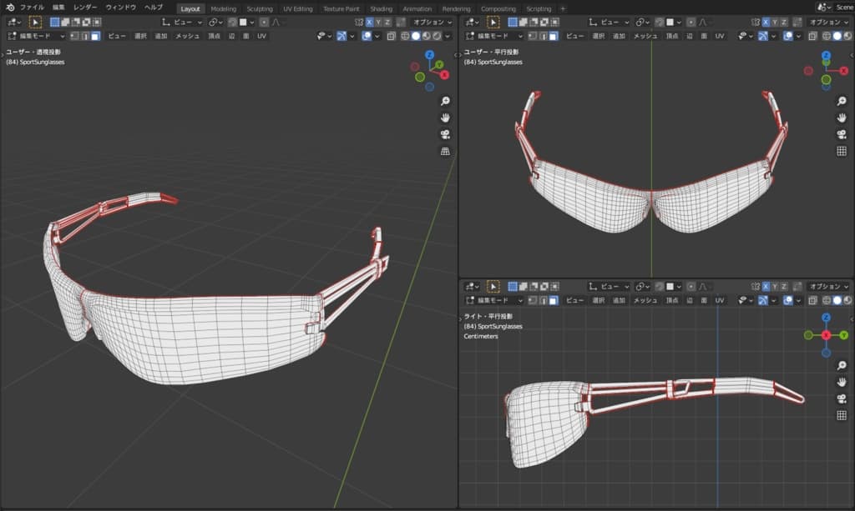Switch perspective/orthographic grid icon in left viewport

coord(445,151)
